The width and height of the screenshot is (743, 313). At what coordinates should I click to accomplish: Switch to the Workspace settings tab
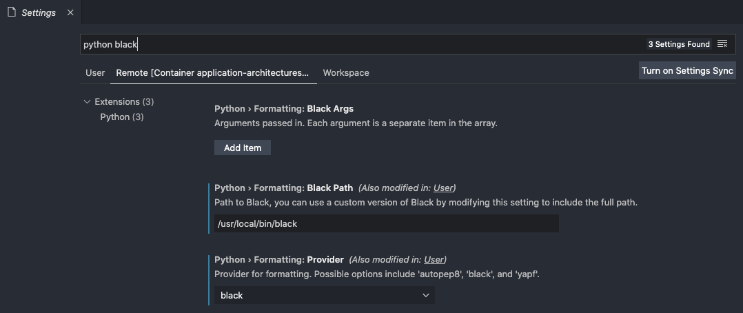coord(345,72)
